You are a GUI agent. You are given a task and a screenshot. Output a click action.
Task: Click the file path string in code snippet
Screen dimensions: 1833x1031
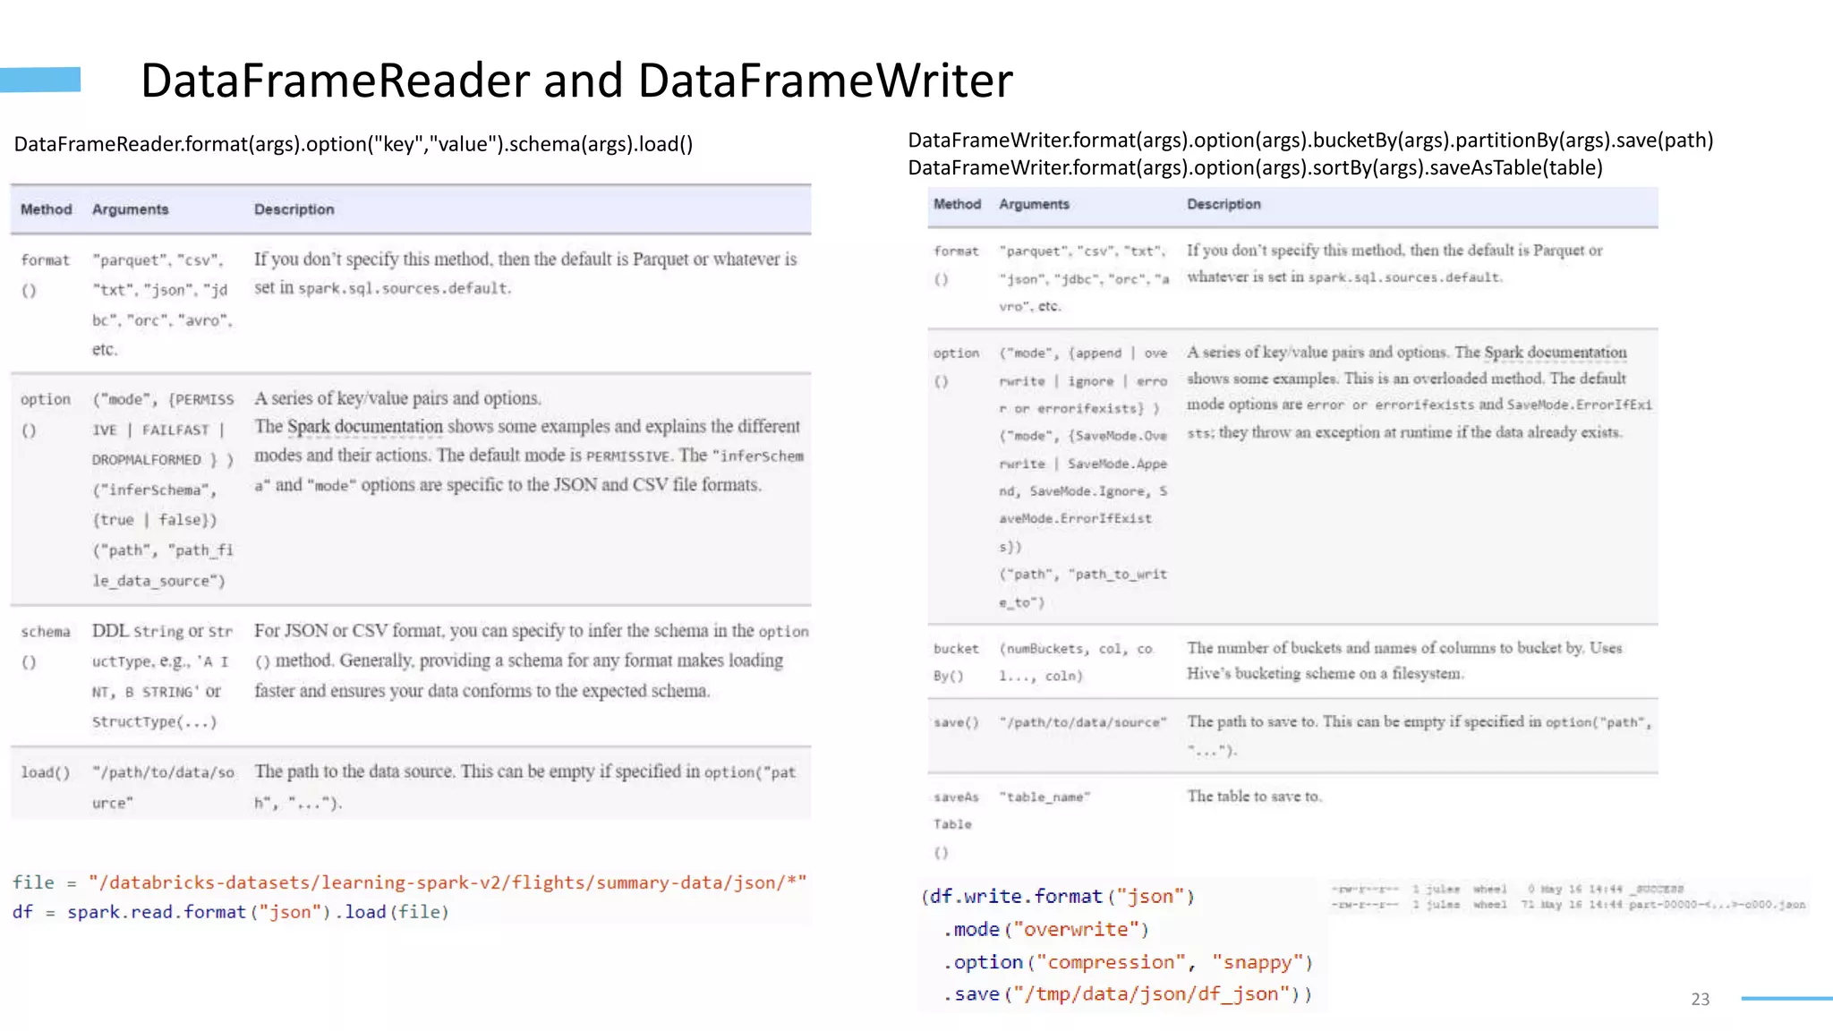[x=448, y=882]
